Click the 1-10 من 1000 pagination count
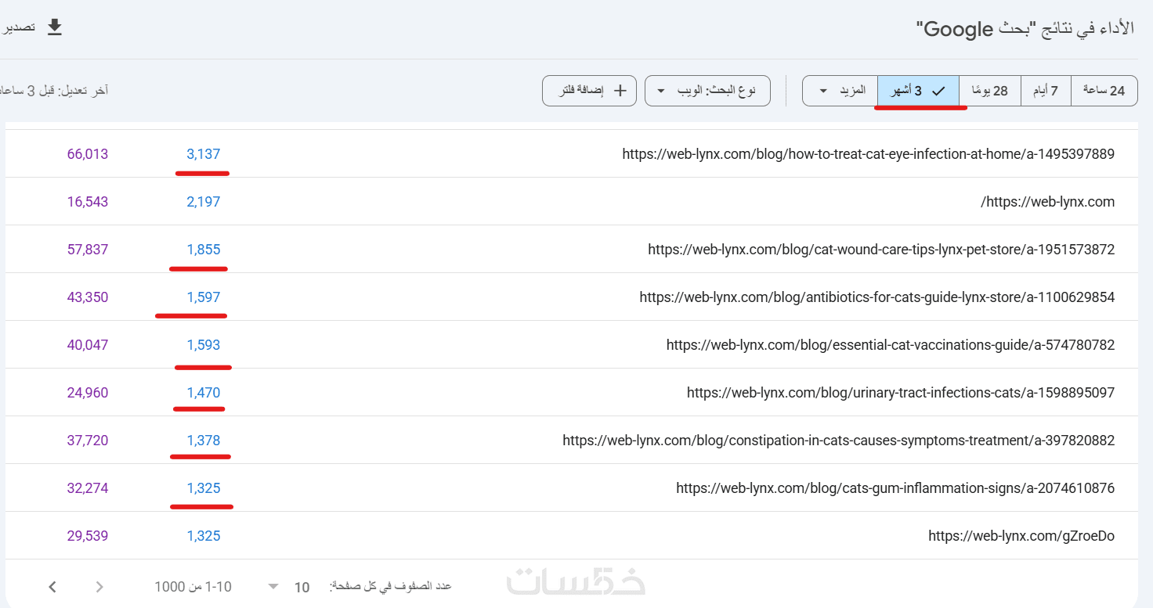Viewport: 1153px width, 608px height. 193,587
